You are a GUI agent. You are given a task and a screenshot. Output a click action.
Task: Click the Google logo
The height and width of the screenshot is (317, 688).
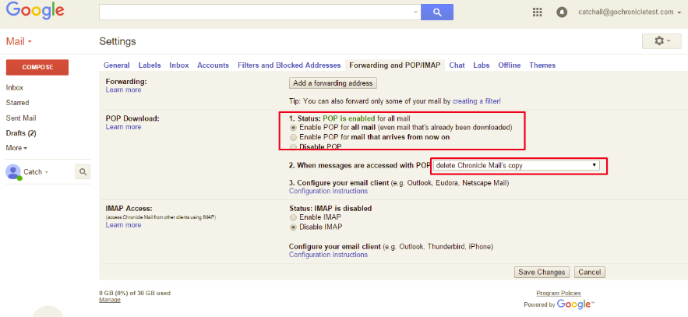coord(35,10)
